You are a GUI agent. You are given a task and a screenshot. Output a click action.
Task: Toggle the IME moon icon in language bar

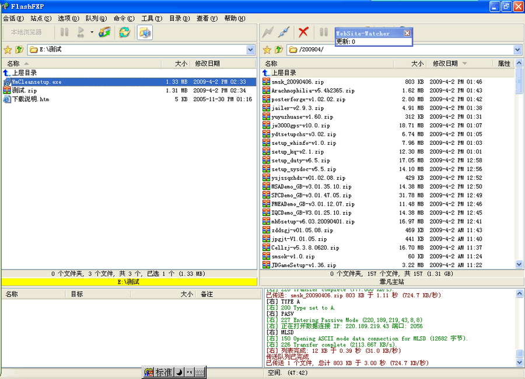click(178, 373)
